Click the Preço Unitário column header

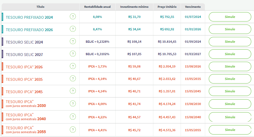coord(167,7)
